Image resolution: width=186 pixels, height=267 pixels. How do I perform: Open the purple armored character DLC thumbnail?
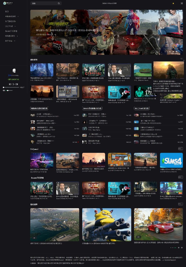coord(42,160)
